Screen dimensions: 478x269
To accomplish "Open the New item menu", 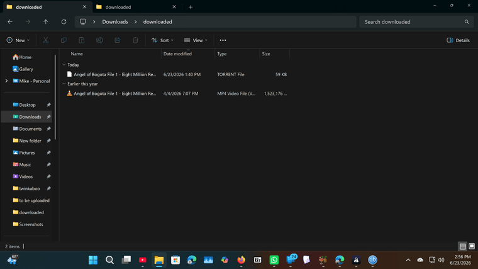I will 18,40.
